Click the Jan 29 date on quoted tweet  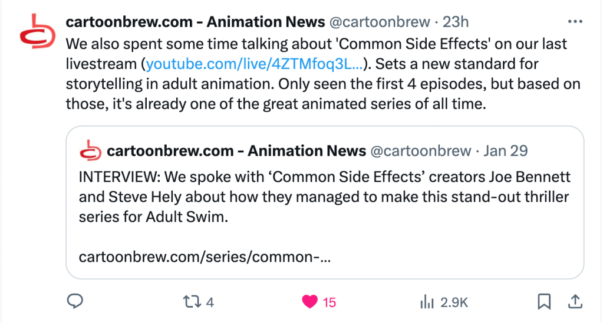coord(505,151)
